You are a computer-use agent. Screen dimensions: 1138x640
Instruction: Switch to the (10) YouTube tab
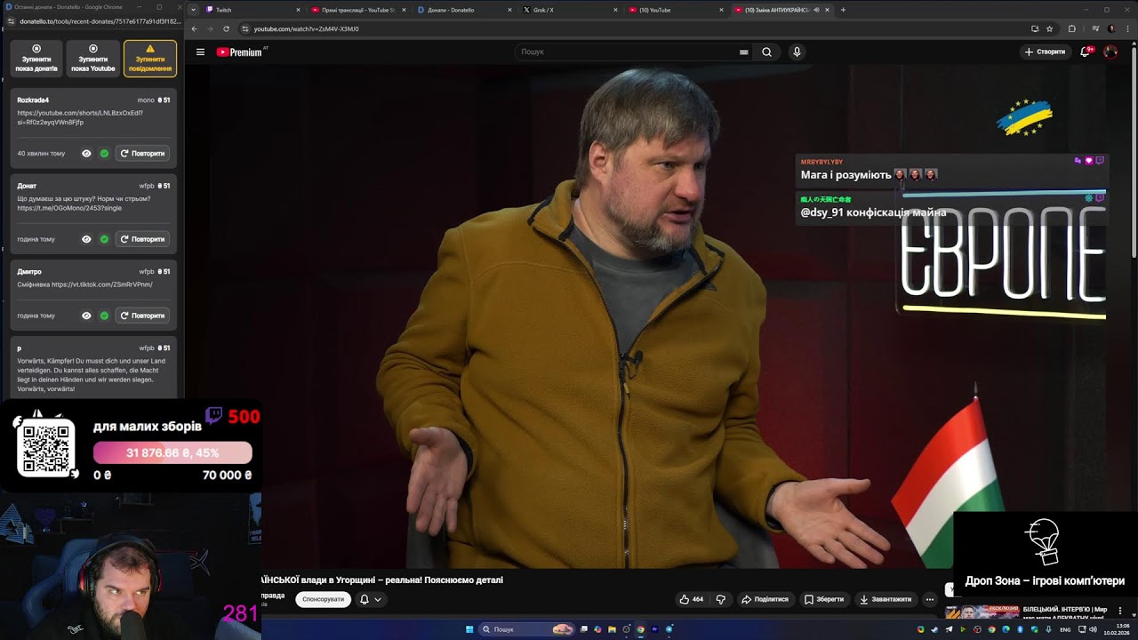677,10
